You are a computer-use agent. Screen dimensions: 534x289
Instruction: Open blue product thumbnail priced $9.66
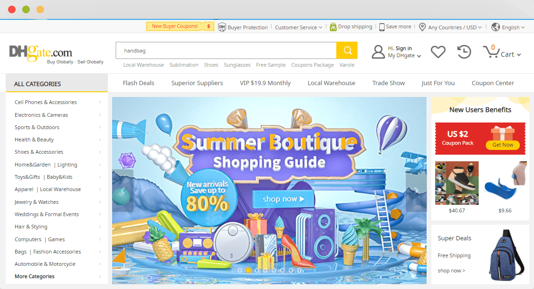coord(505,183)
